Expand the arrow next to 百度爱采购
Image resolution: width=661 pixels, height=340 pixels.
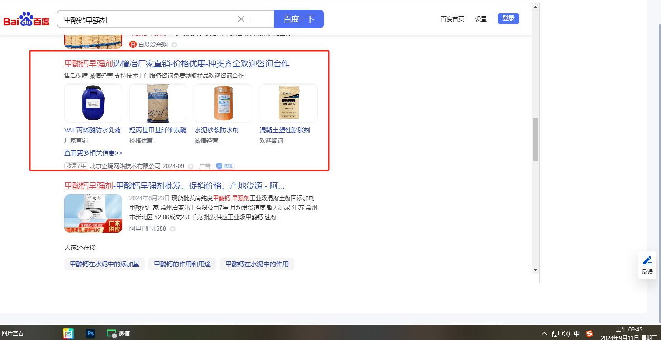point(174,45)
